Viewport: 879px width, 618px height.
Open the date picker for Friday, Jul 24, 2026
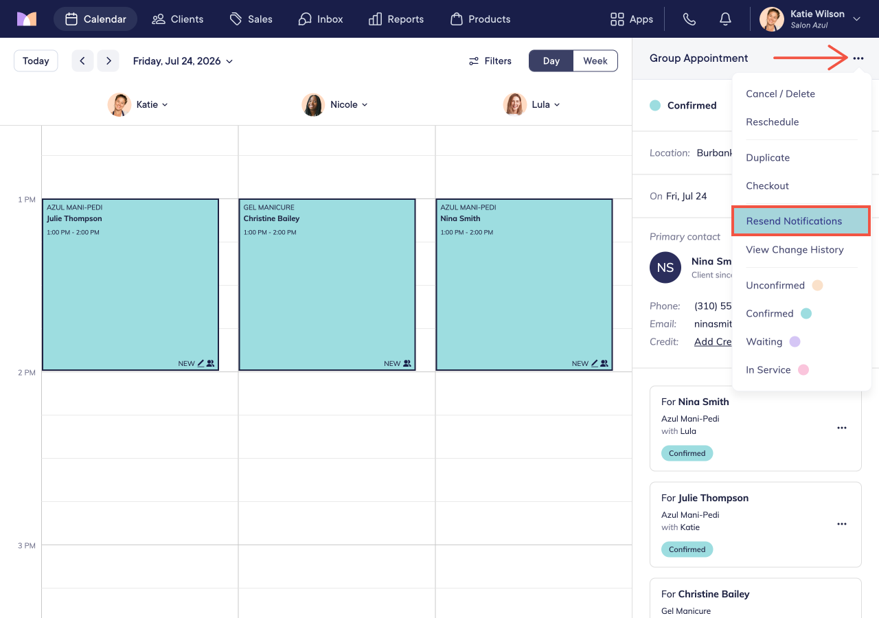click(x=183, y=61)
